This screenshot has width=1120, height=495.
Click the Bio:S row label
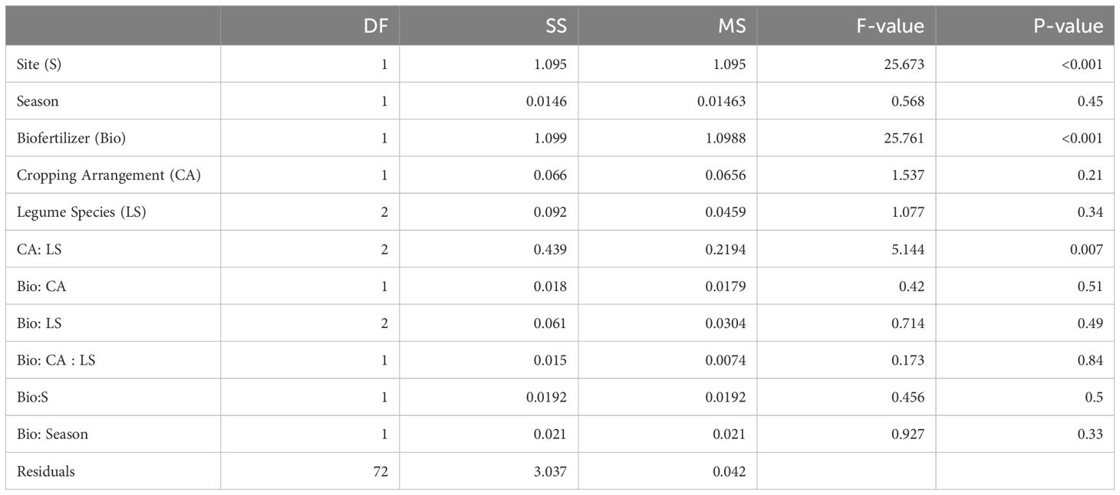[33, 397]
